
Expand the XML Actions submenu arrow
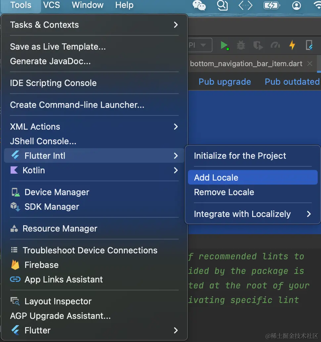pyautogui.click(x=176, y=127)
